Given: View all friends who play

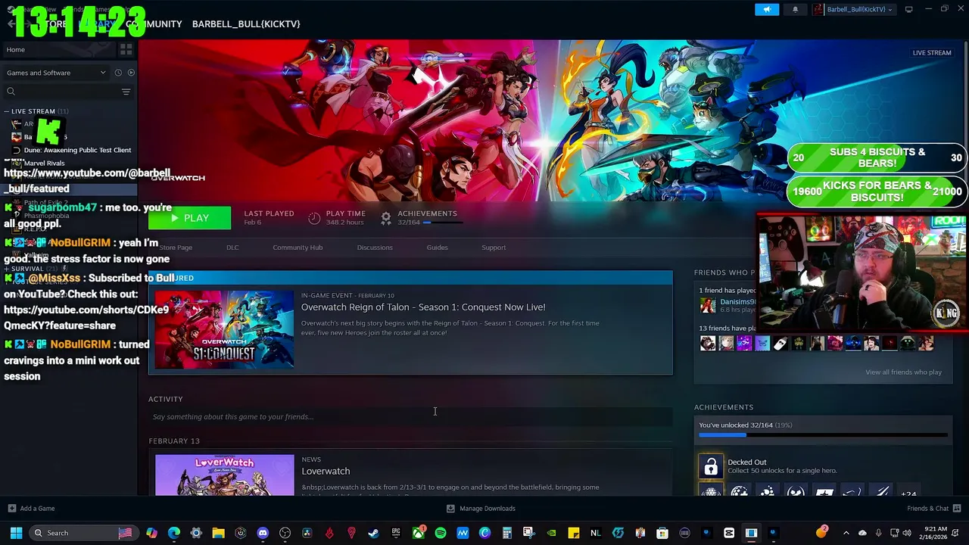Looking at the screenshot, I should pos(903,372).
